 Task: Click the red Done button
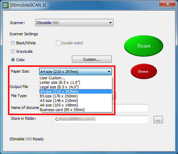coord(144,71)
